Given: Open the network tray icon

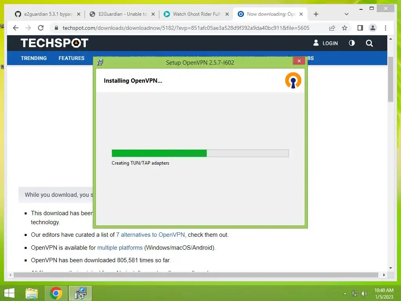Looking at the screenshot, I should click(x=355, y=293).
